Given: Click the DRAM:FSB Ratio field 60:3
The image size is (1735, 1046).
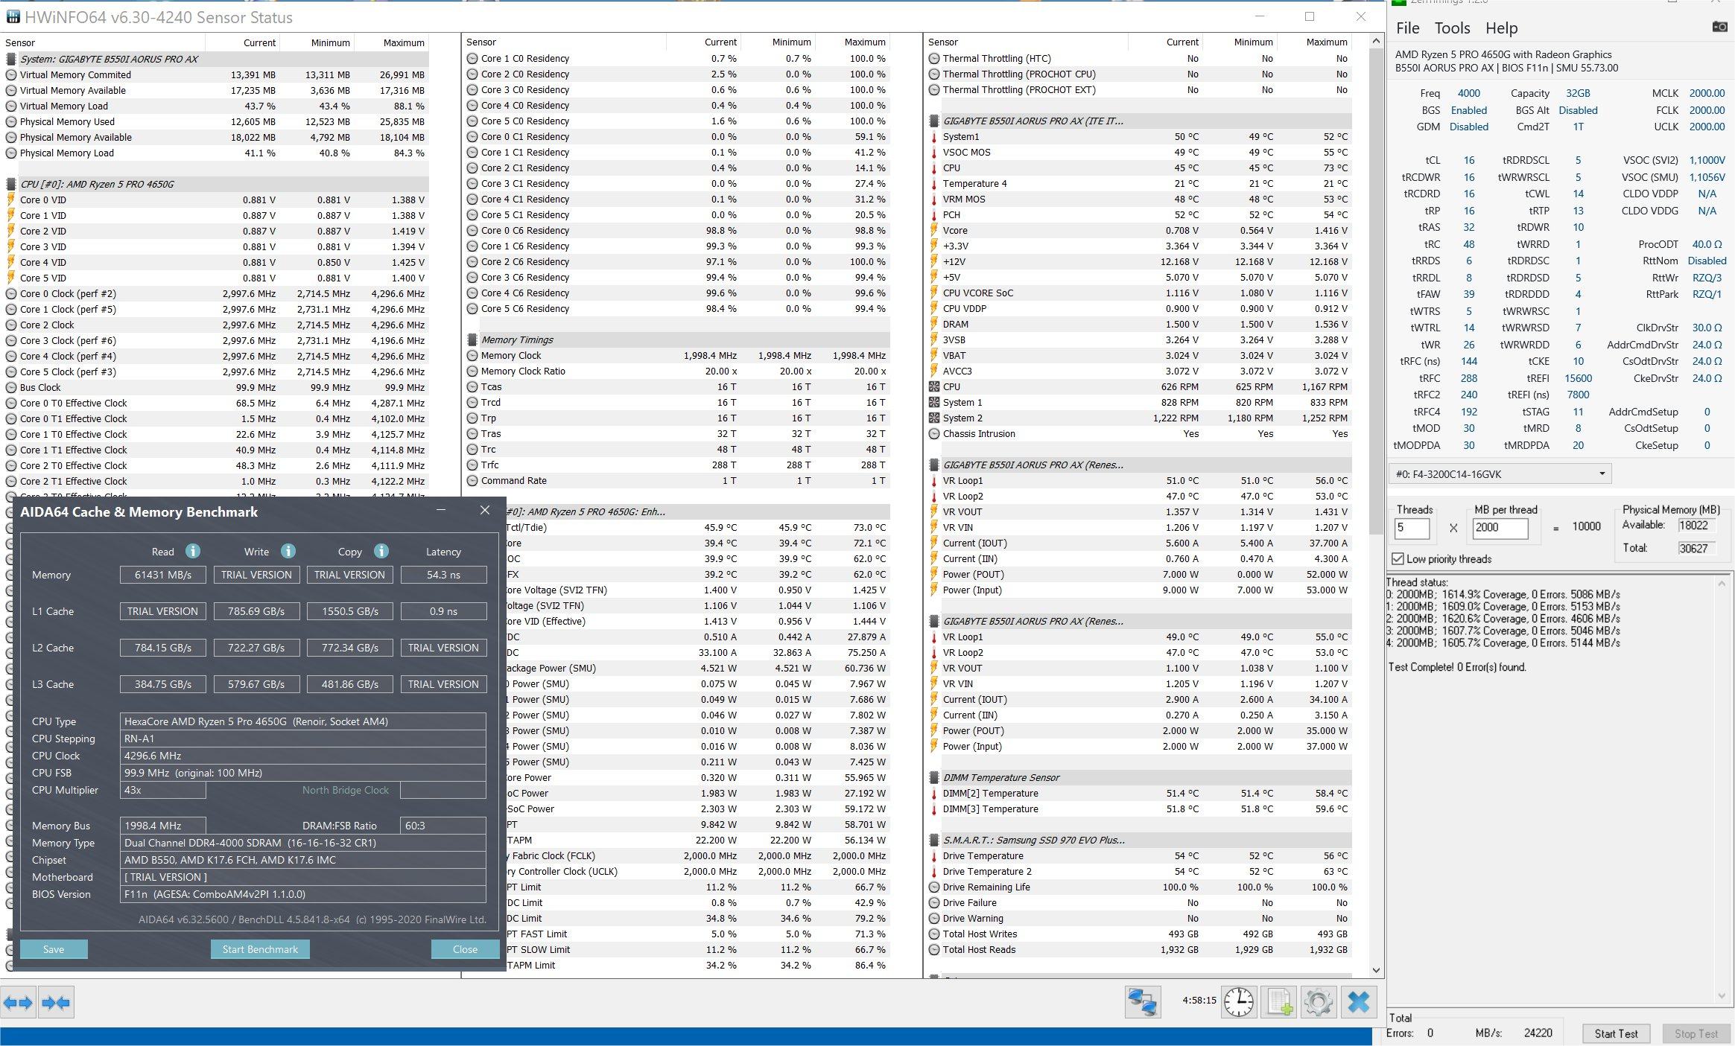Looking at the screenshot, I should click(x=443, y=826).
